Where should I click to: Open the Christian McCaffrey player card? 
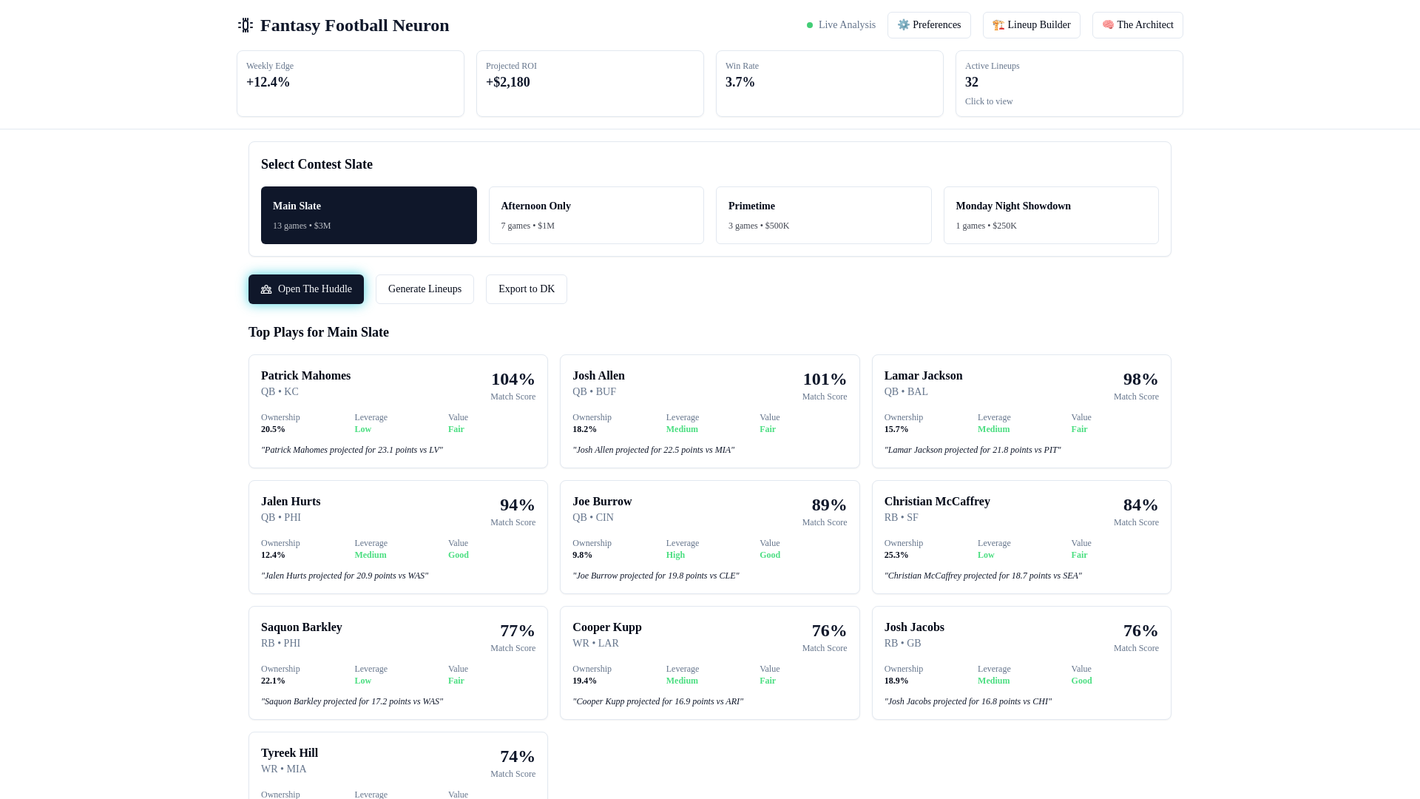[x=1021, y=537]
